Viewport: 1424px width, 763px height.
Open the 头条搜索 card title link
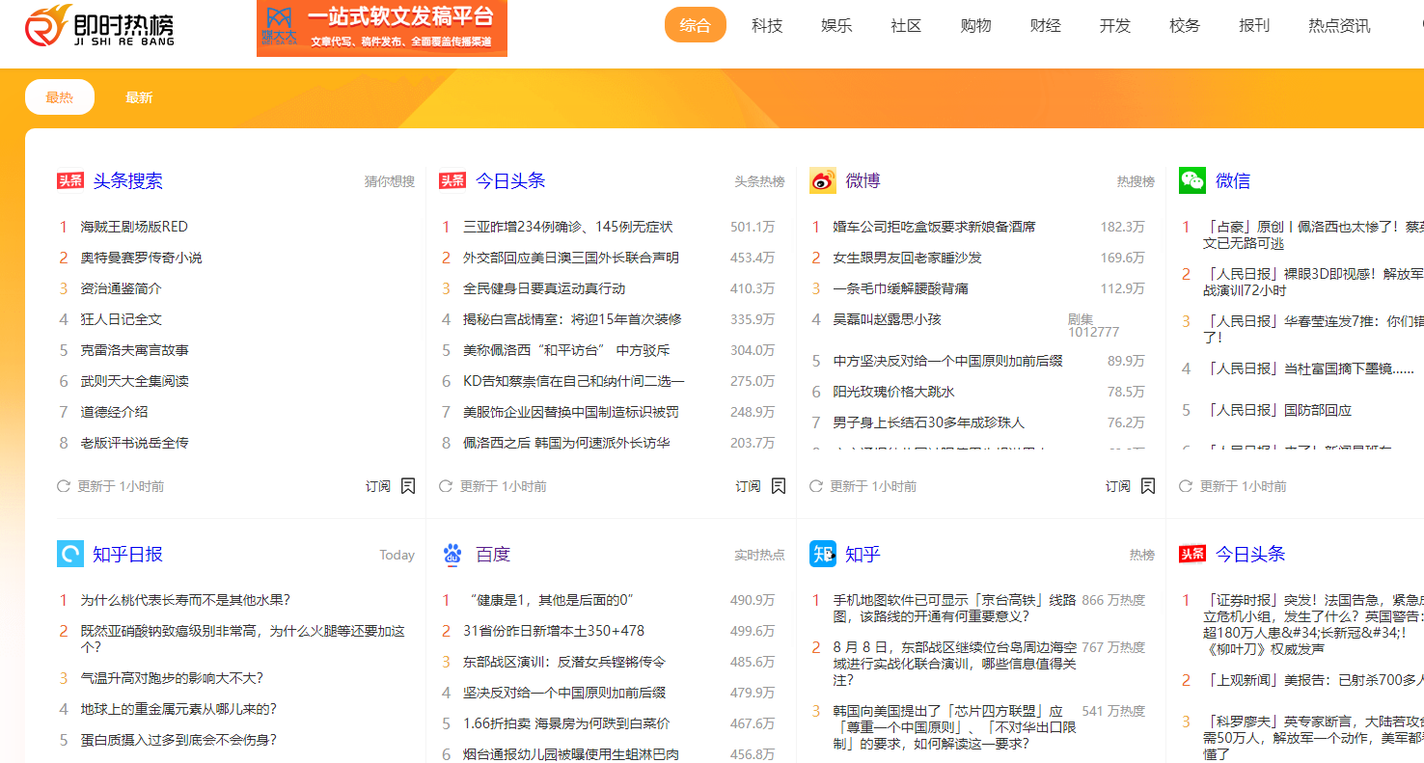click(x=127, y=180)
